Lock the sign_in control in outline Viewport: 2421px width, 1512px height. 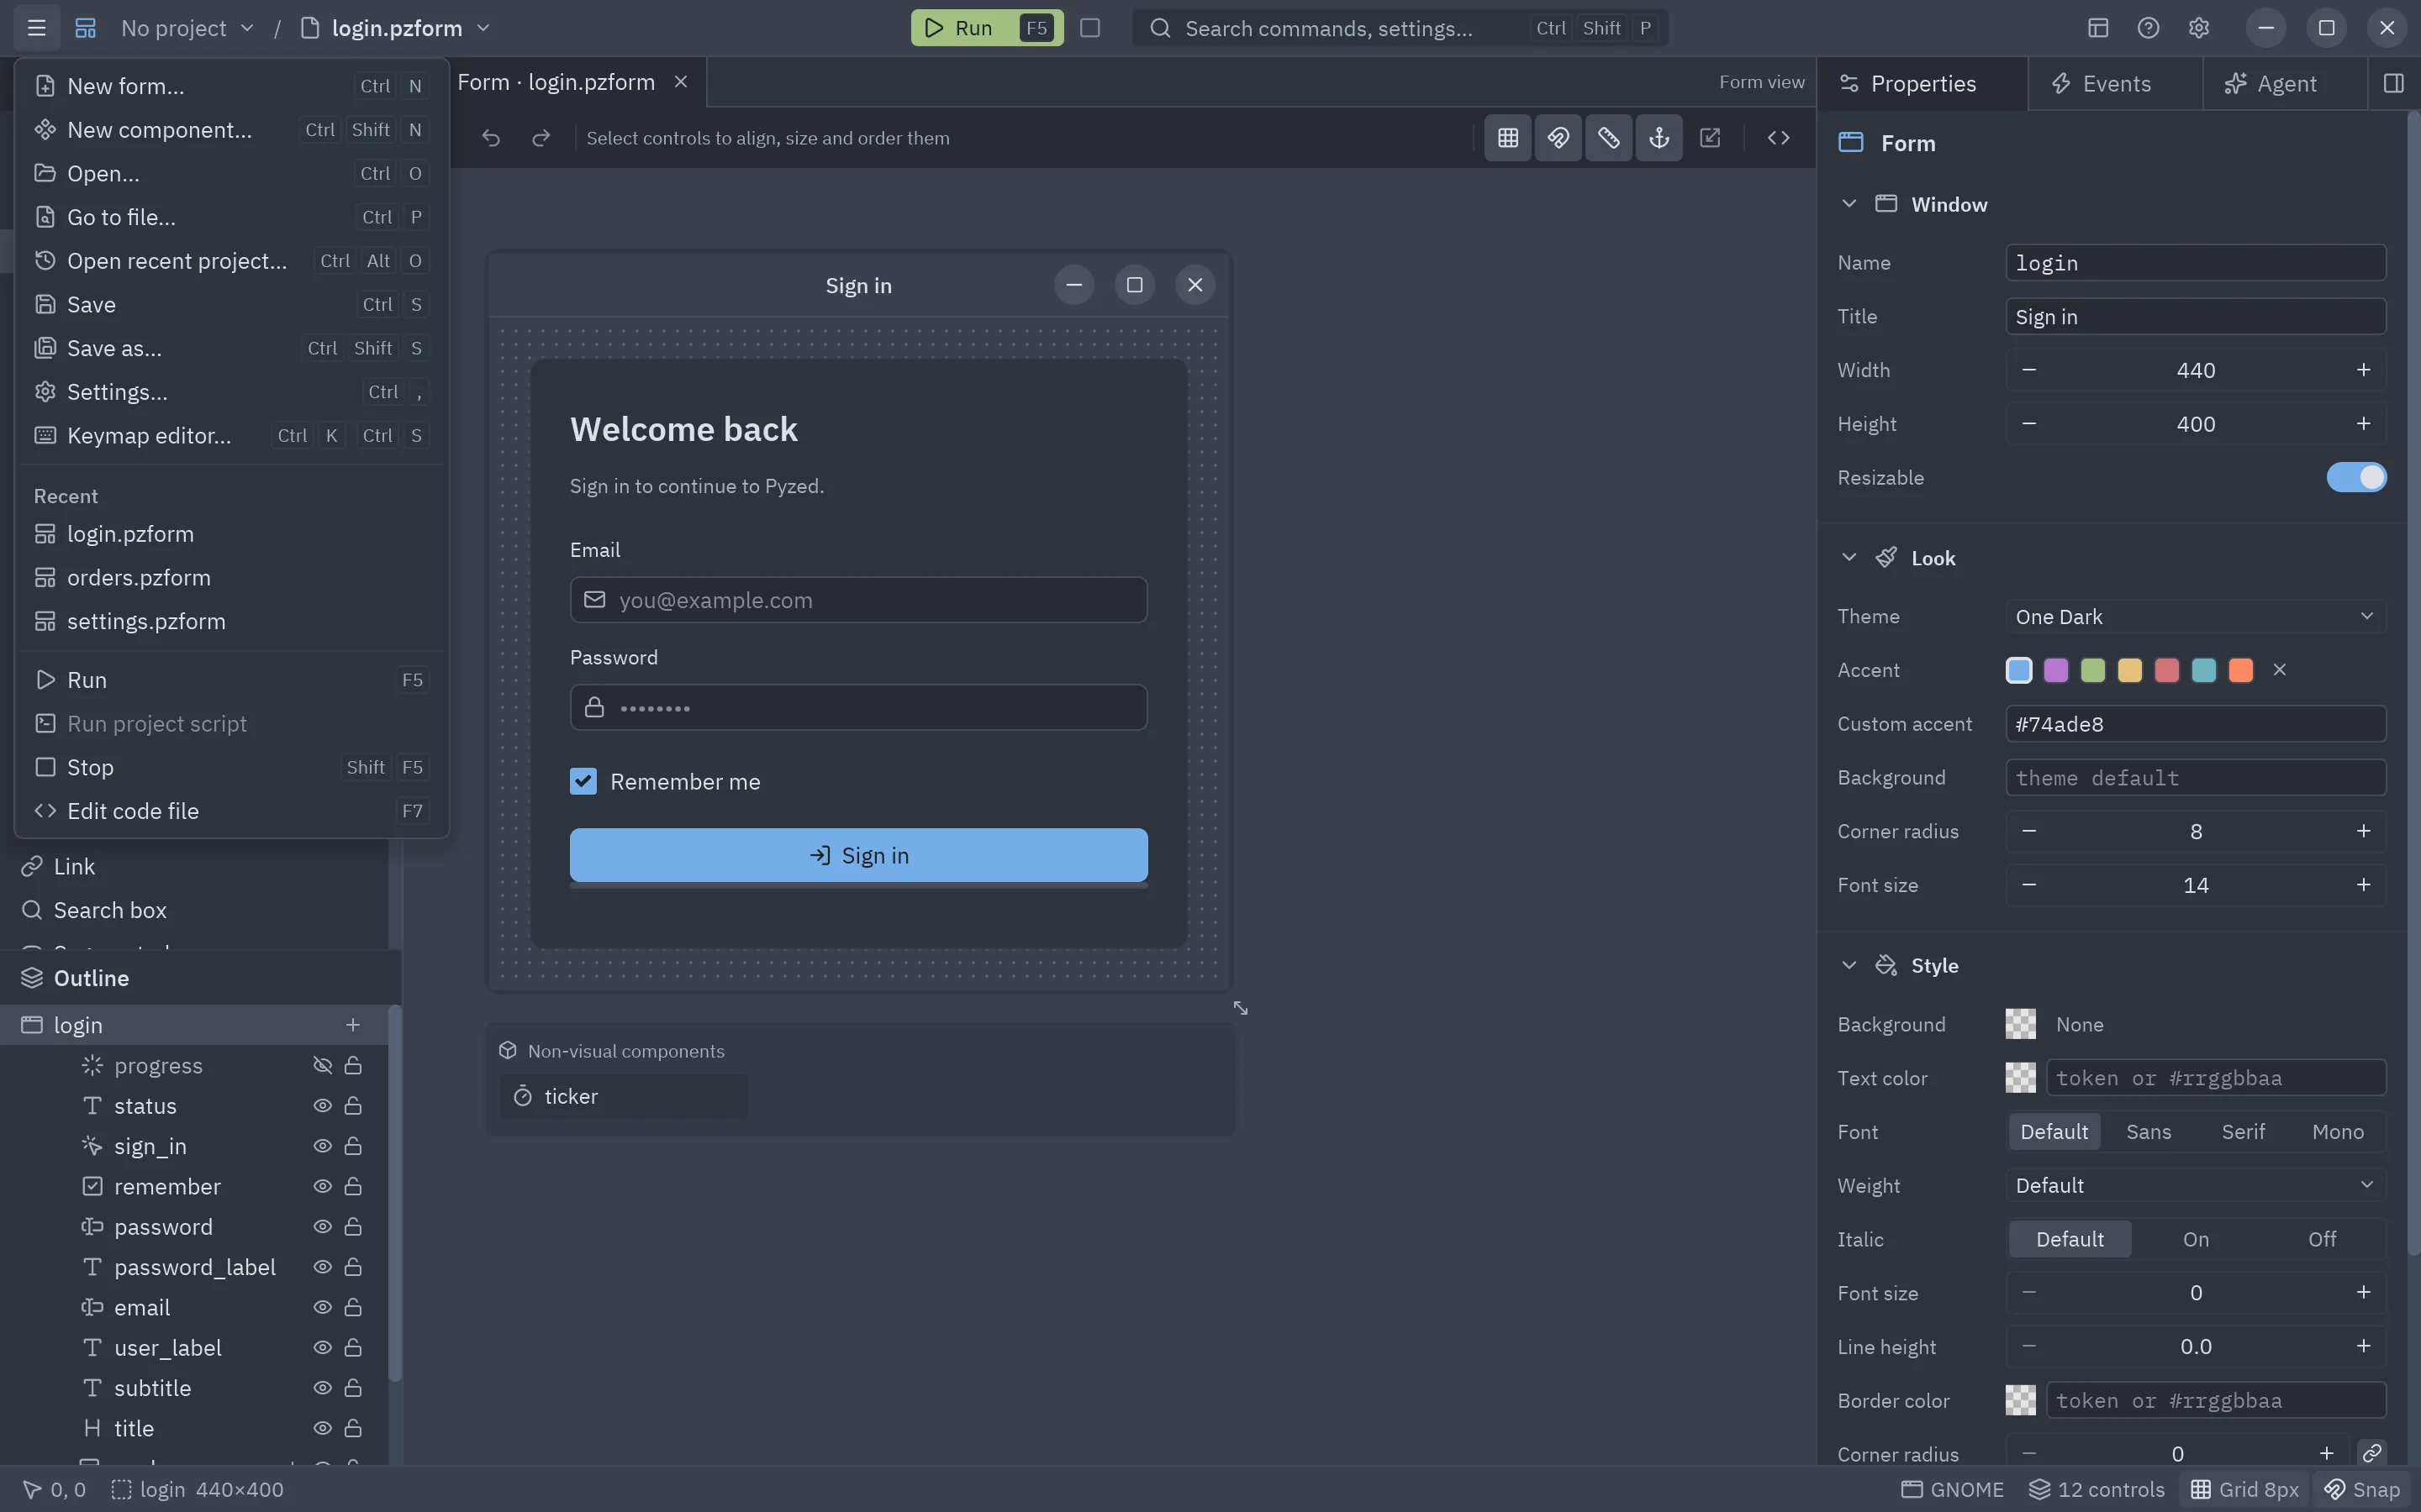[x=353, y=1146]
